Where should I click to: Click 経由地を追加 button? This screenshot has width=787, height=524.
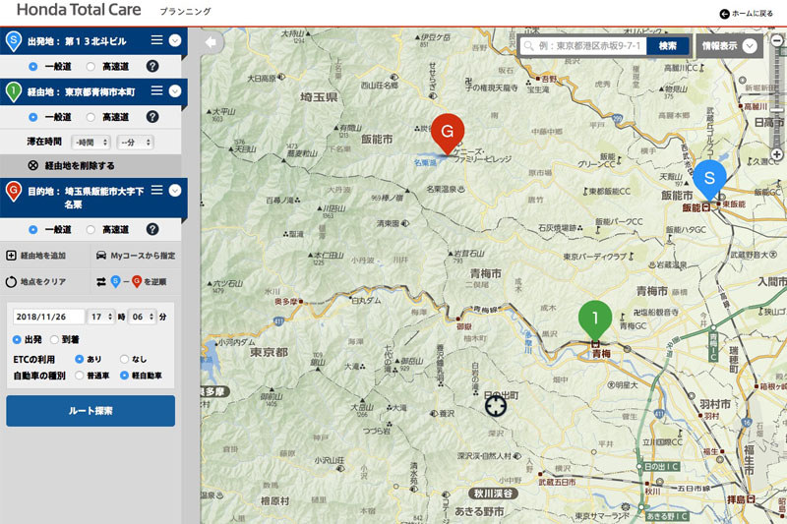[36, 256]
